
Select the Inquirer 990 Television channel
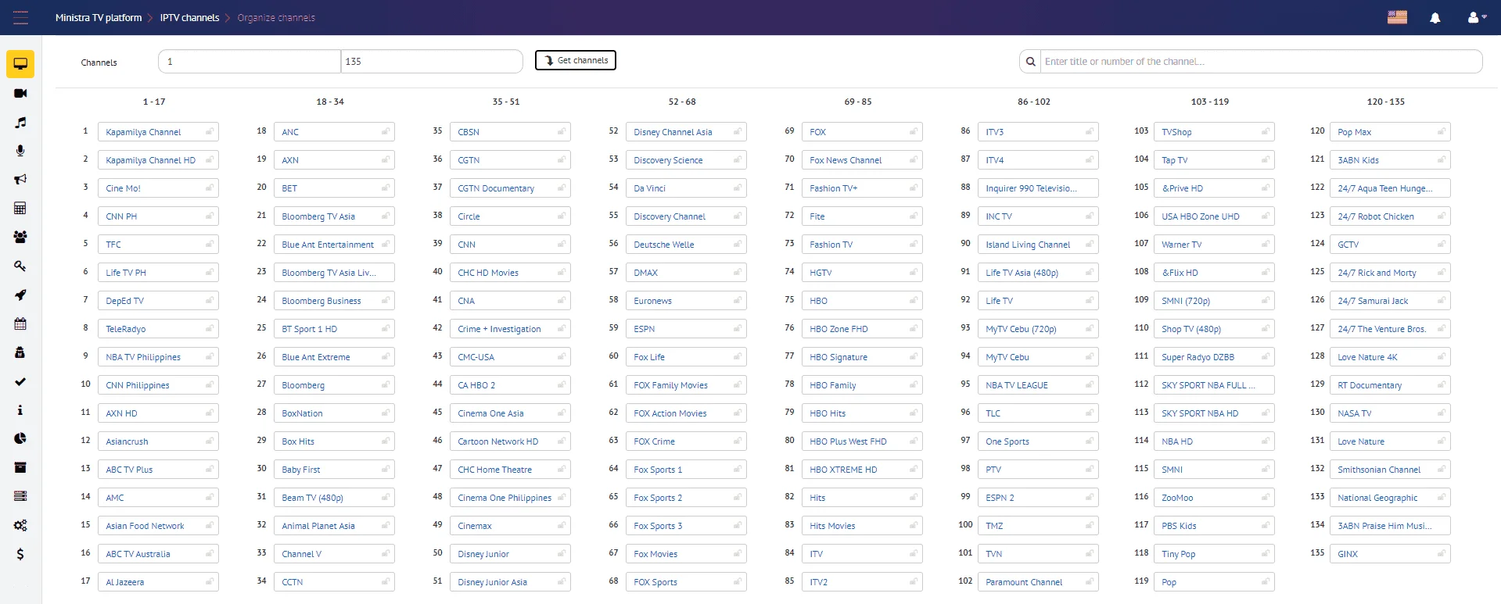point(1038,188)
